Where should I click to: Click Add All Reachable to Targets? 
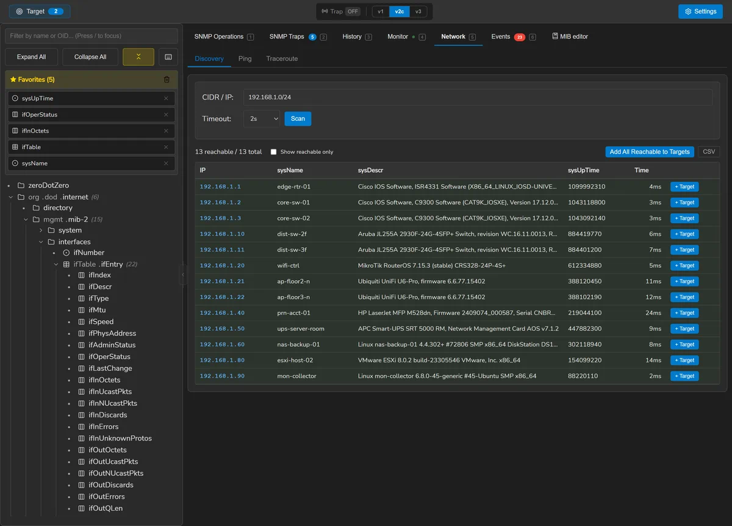650,152
